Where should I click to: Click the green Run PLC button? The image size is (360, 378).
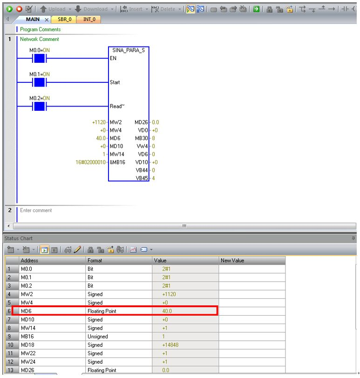[x=9, y=9]
